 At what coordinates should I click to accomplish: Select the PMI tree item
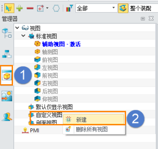[x=34, y=130]
